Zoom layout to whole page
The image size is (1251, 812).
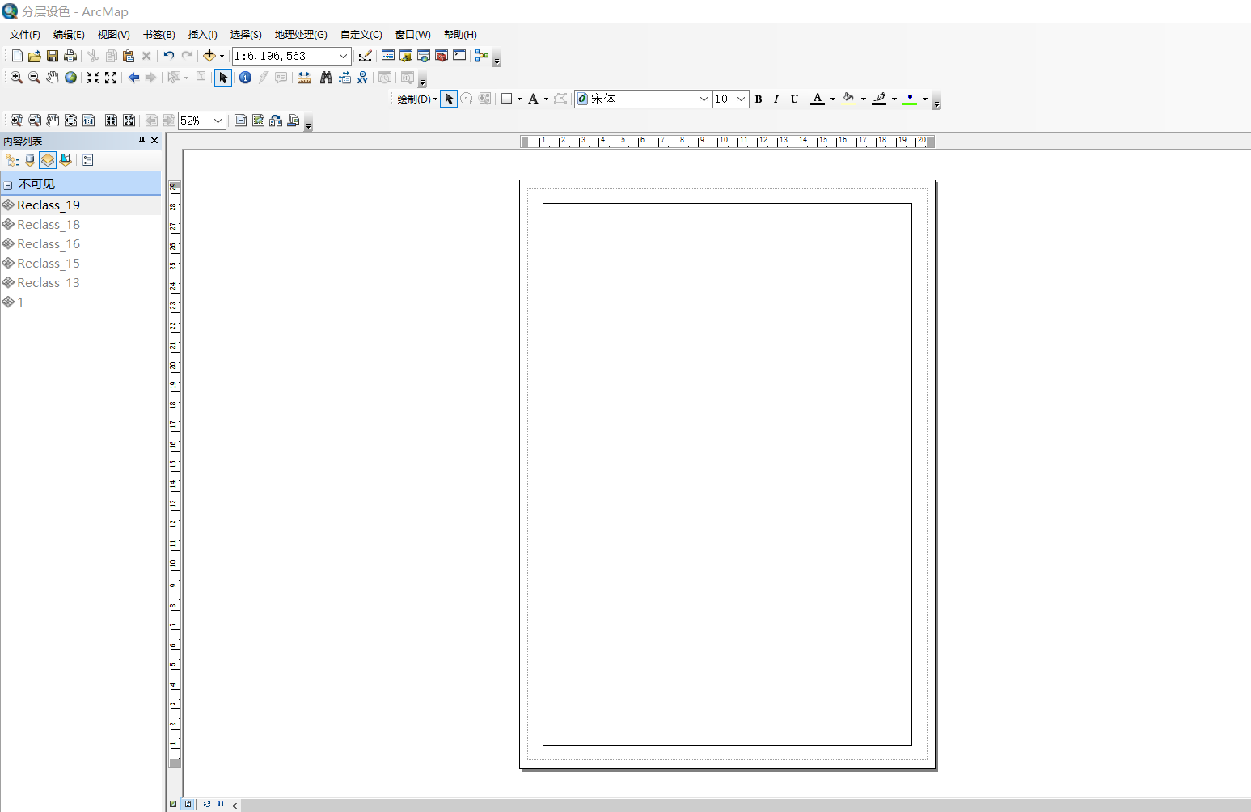70,121
